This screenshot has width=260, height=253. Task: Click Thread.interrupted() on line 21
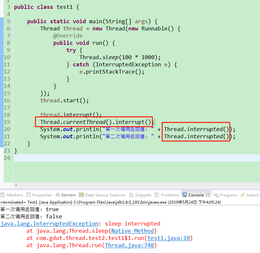pos(196,137)
